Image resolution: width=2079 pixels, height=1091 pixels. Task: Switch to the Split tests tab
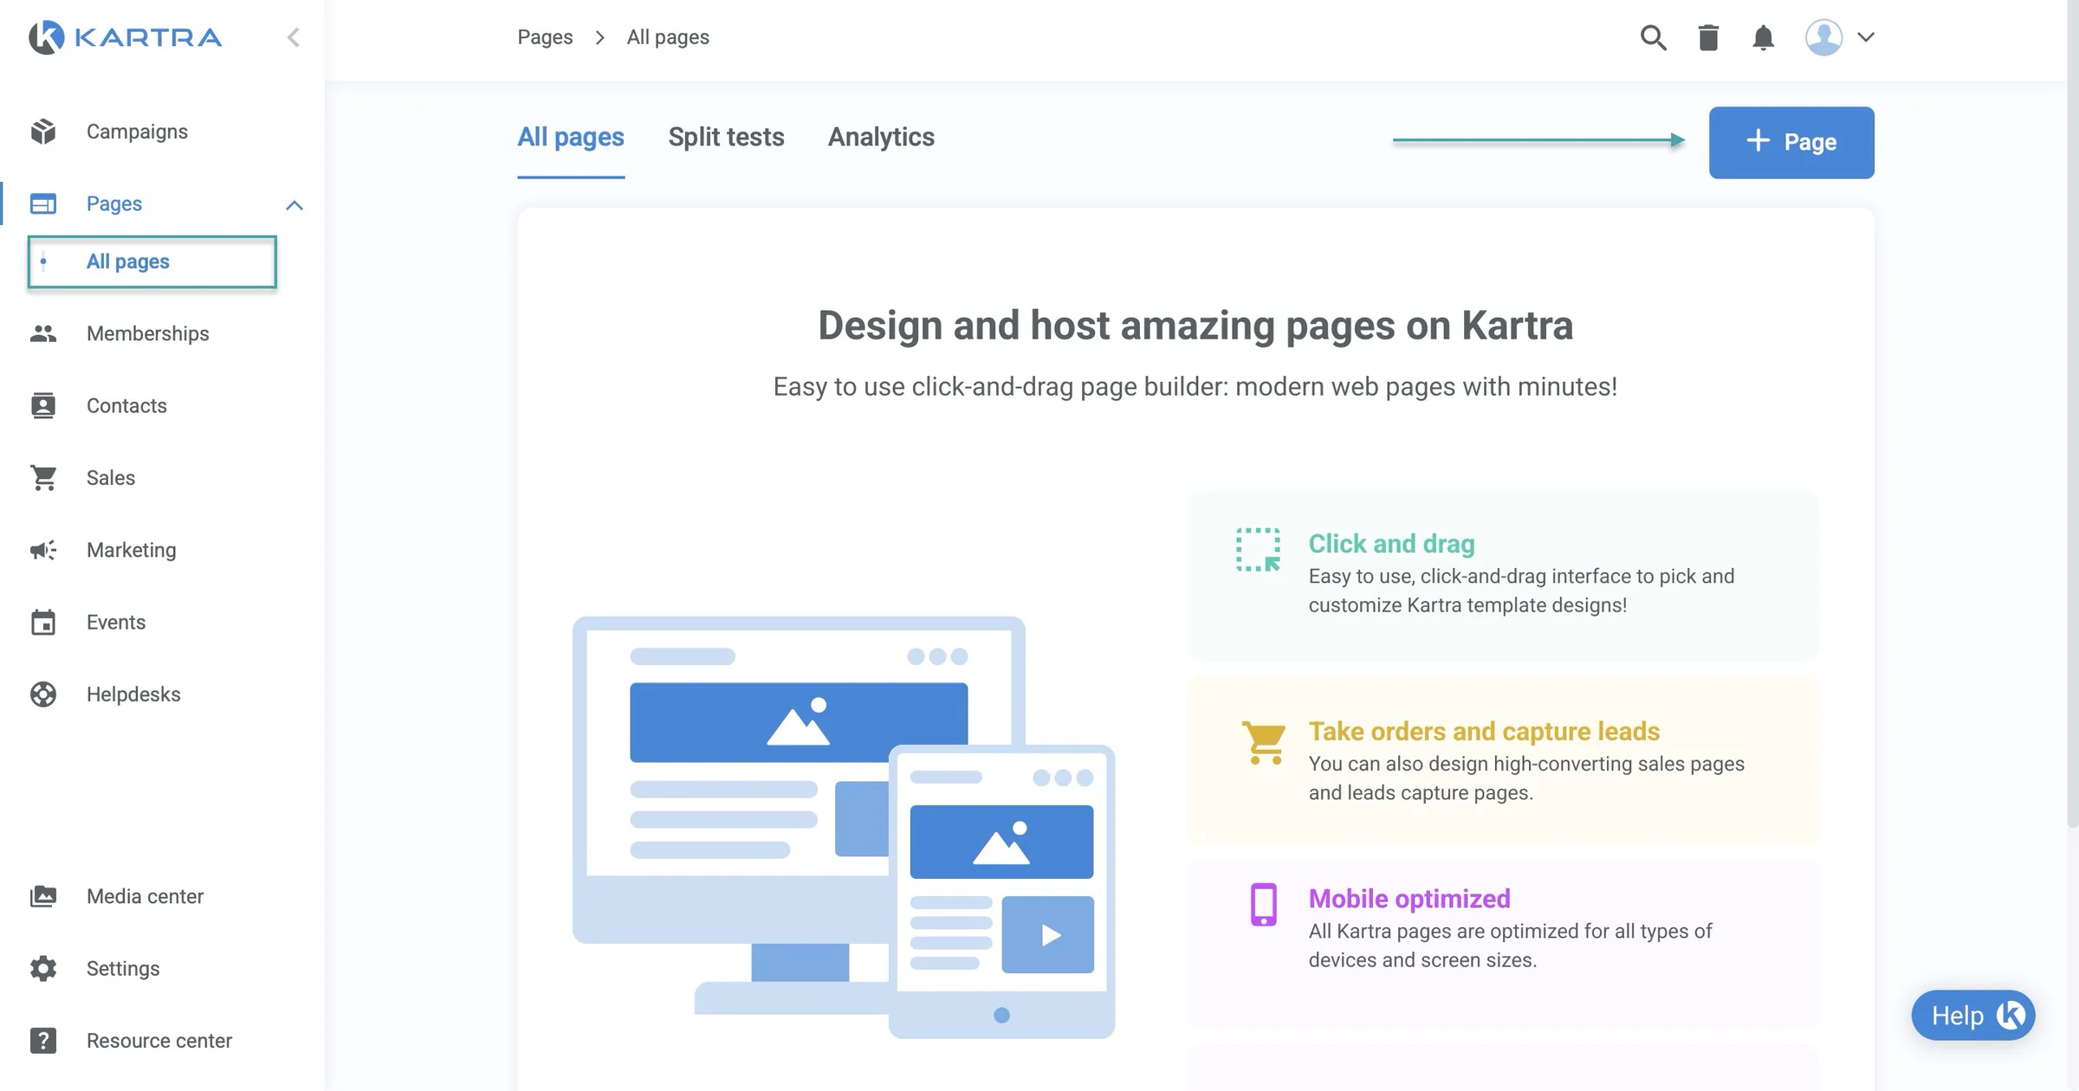click(x=726, y=138)
